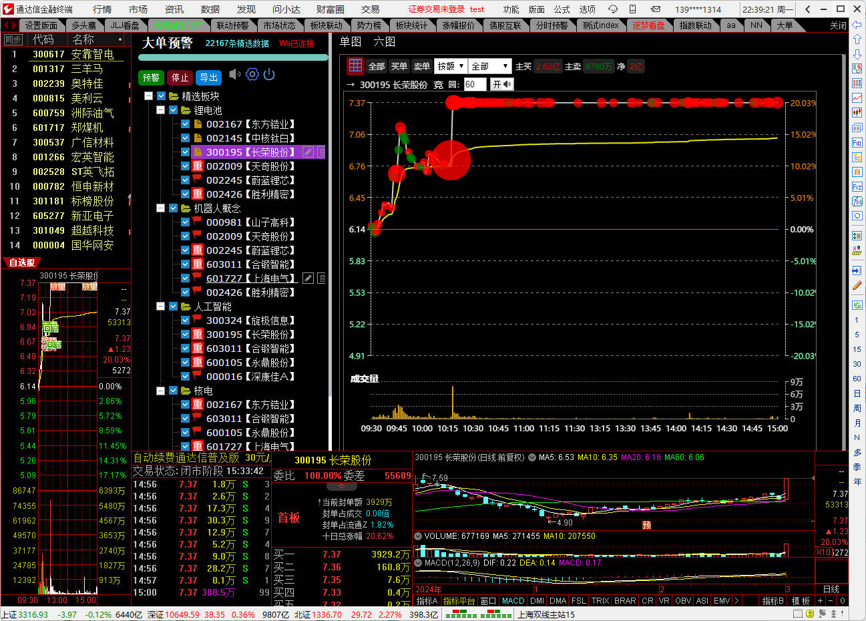Toggle the 开 sound switch button
Screen dimensions: 866x621
pyautogui.click(x=501, y=84)
